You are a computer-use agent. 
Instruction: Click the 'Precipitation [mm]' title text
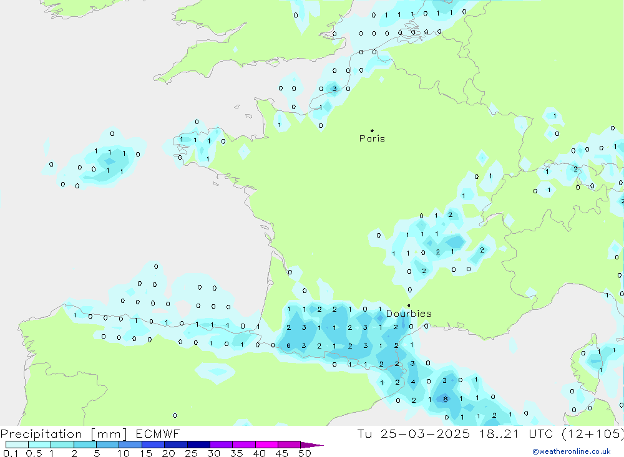point(64,434)
